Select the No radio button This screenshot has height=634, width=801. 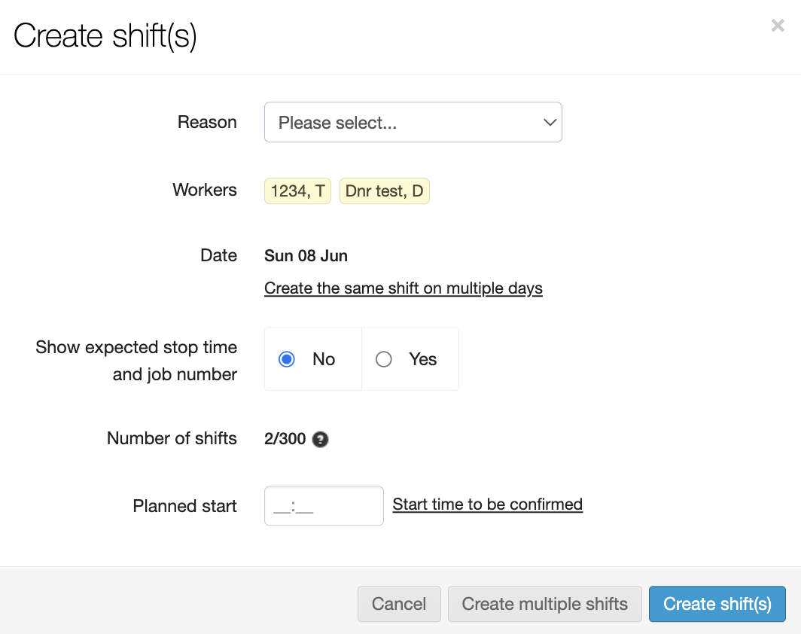pyautogui.click(x=287, y=359)
